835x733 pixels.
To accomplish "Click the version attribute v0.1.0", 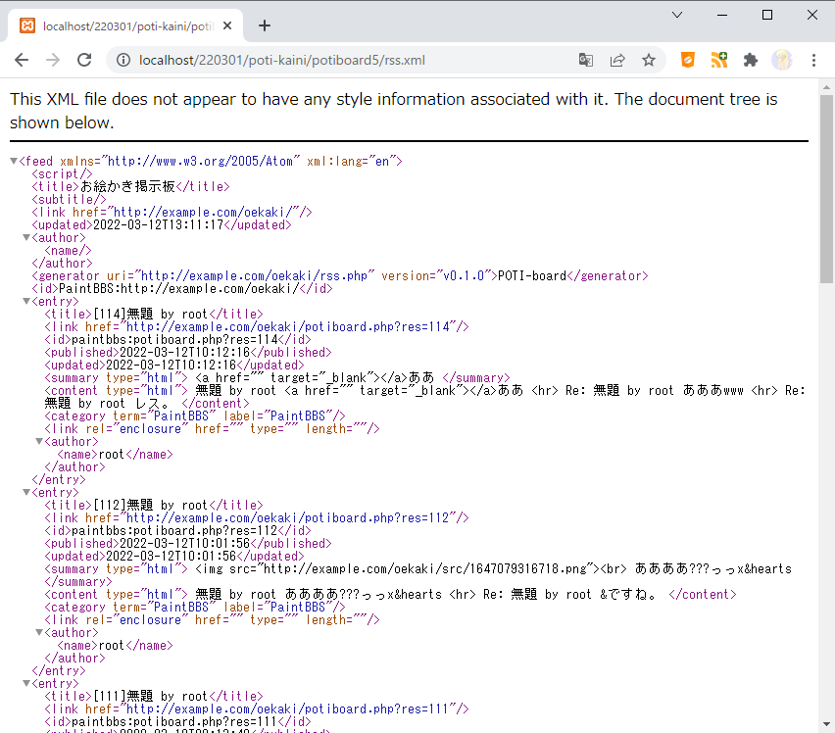I will (463, 275).
